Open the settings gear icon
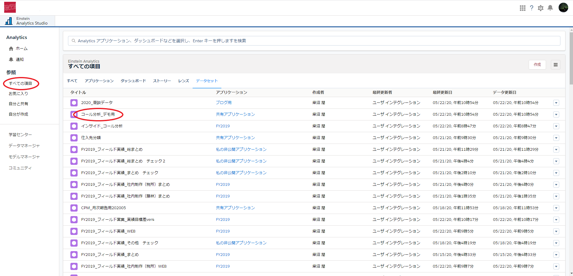The image size is (573, 276). (x=541, y=8)
